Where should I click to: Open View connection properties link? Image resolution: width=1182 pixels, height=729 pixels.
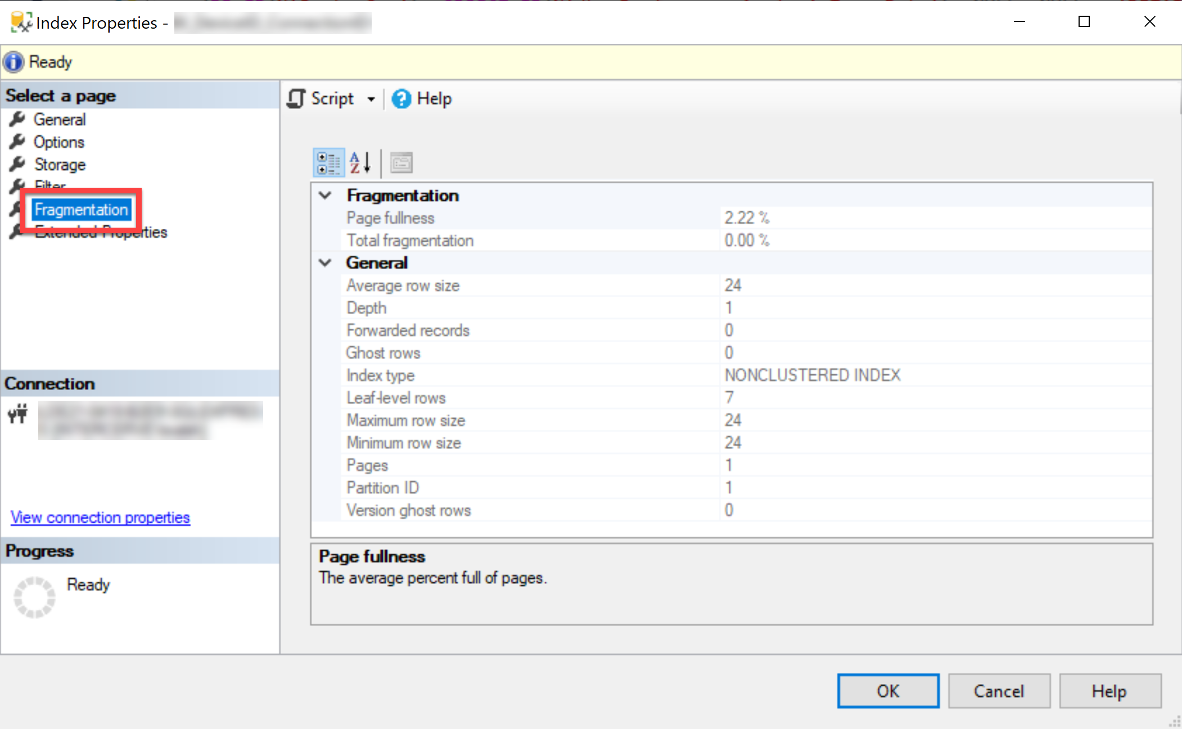tap(100, 517)
